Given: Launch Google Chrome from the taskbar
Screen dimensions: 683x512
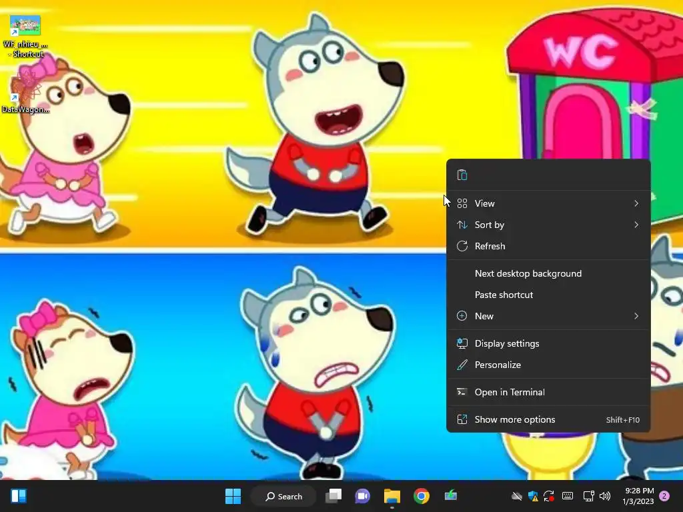Looking at the screenshot, I should pyautogui.click(x=422, y=496).
